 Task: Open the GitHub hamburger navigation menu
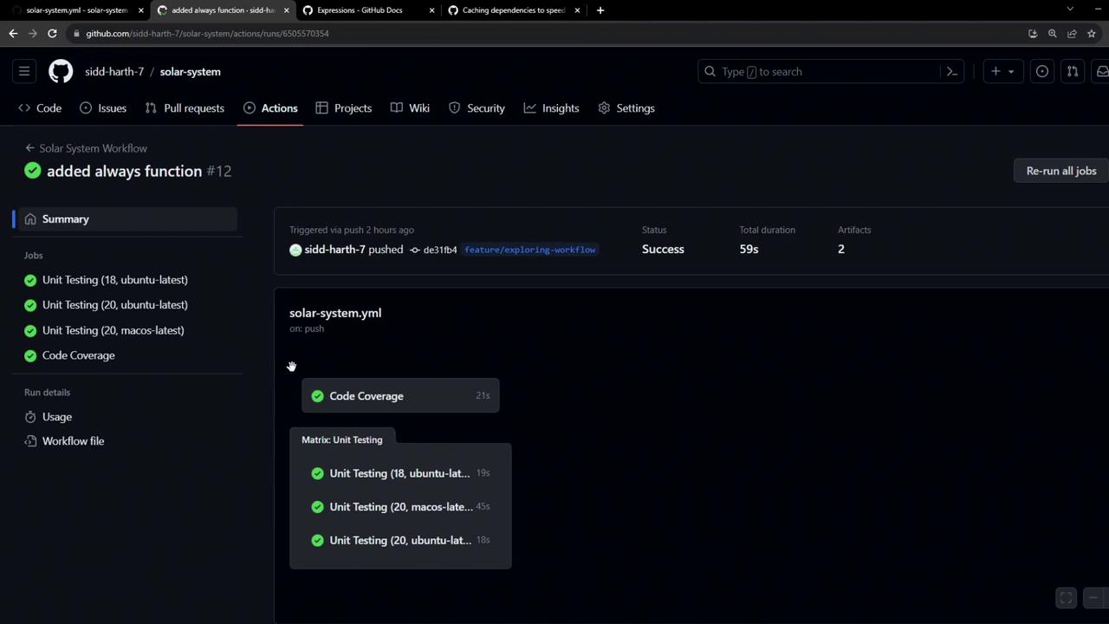24,72
